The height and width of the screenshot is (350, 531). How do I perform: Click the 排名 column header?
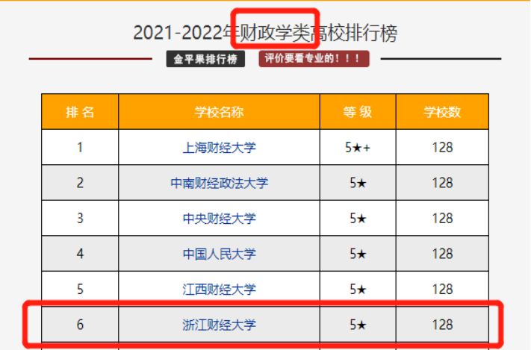(x=80, y=112)
